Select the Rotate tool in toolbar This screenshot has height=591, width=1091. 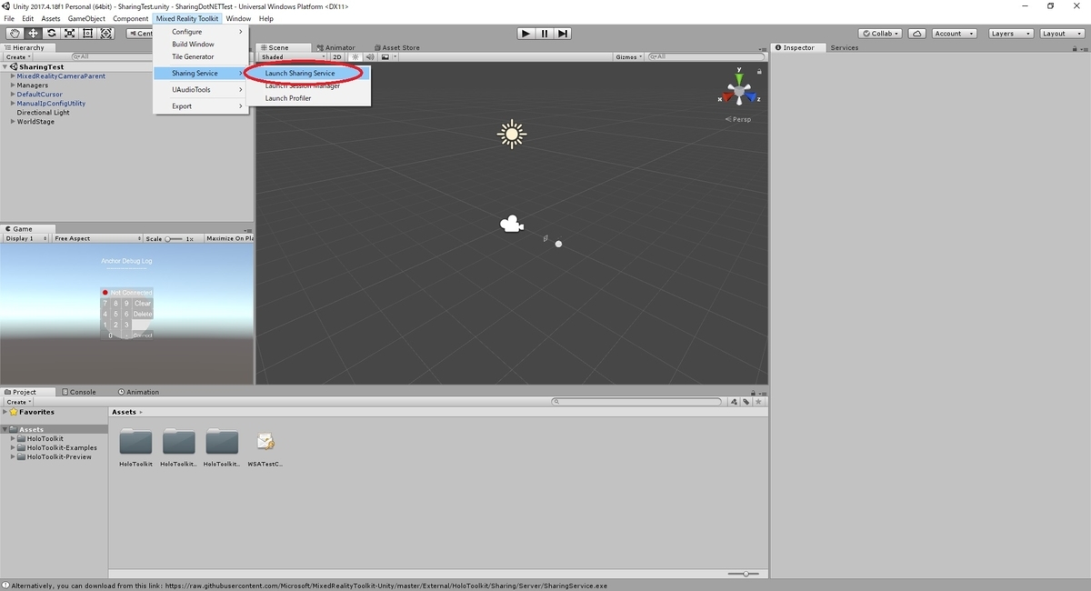(x=51, y=34)
